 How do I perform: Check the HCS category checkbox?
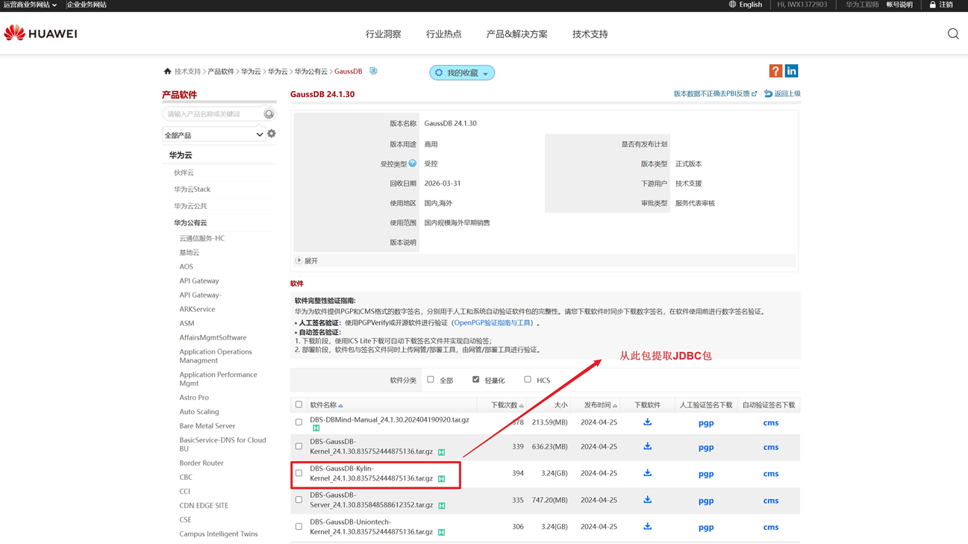[528, 380]
